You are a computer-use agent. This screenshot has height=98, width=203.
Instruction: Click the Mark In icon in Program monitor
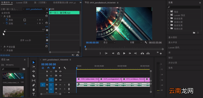click(x=100, y=53)
